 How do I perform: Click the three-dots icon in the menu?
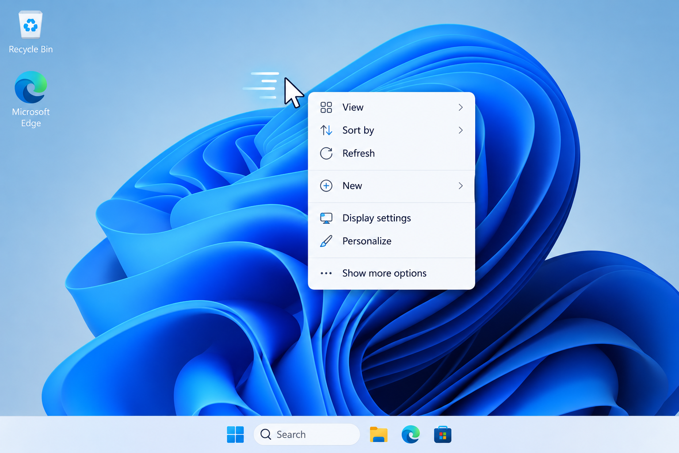coord(326,273)
